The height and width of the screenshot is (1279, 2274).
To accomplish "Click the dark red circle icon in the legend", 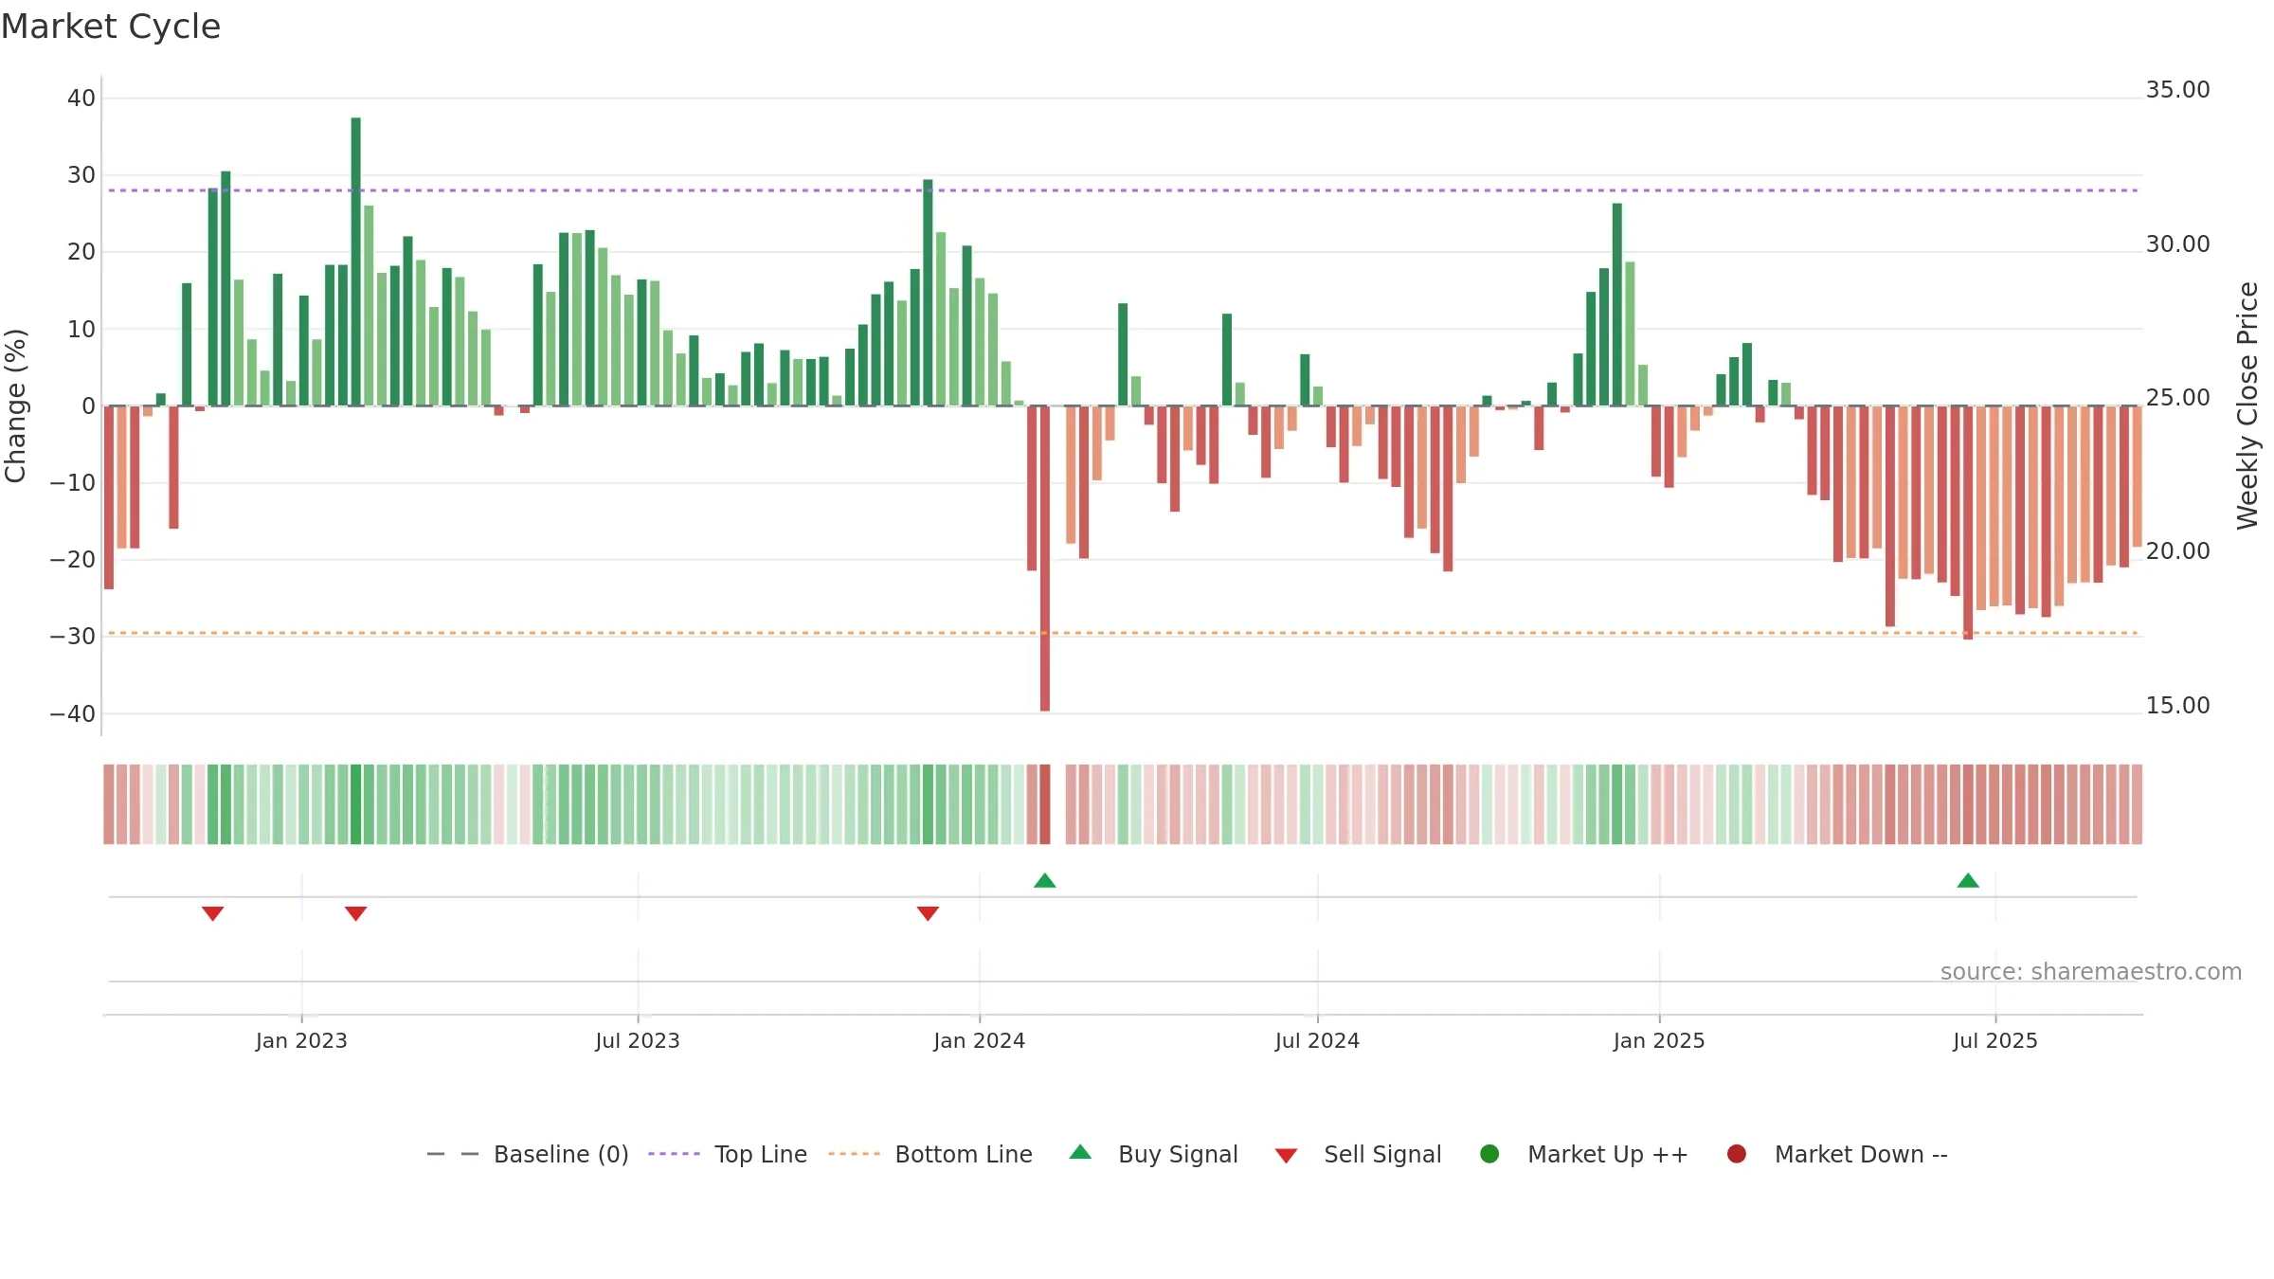I will (1737, 1154).
